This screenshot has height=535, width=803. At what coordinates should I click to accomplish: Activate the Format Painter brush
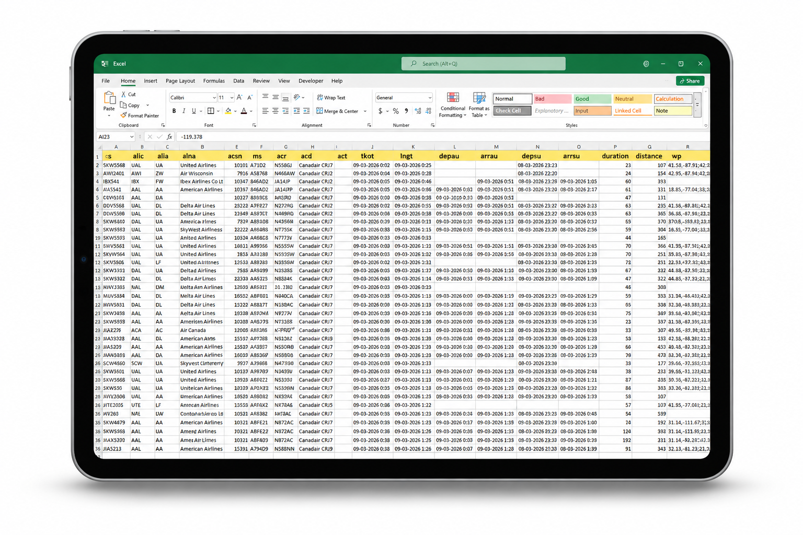[x=124, y=115]
